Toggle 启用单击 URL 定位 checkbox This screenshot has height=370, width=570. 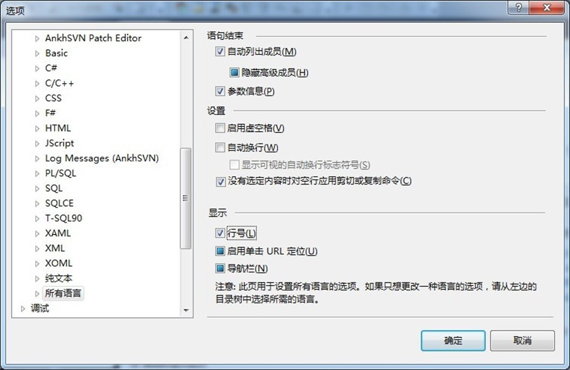click(220, 251)
